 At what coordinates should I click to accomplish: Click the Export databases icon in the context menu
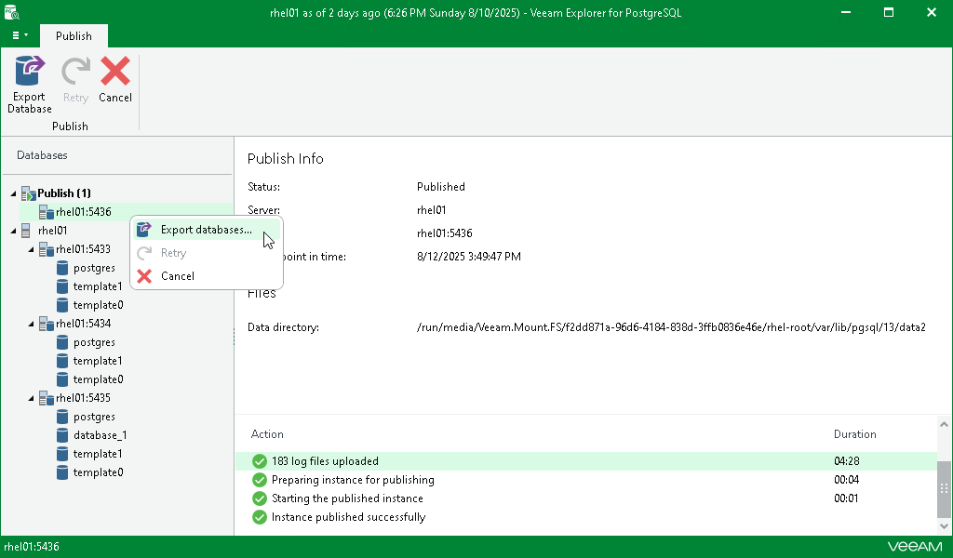pos(145,229)
